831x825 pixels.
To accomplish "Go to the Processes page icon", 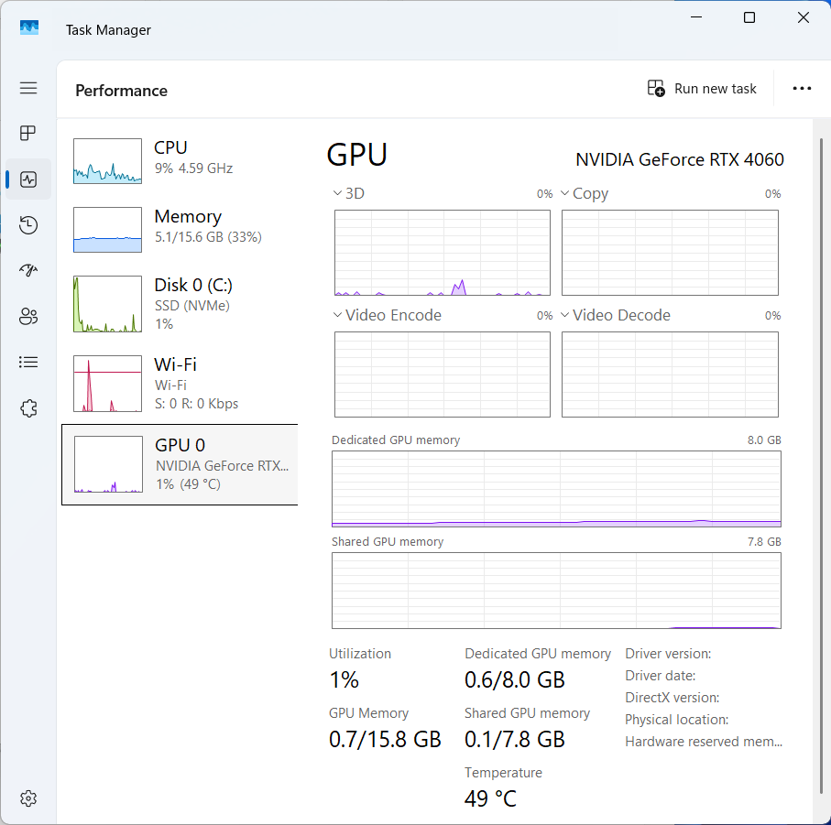I will tap(28, 134).
